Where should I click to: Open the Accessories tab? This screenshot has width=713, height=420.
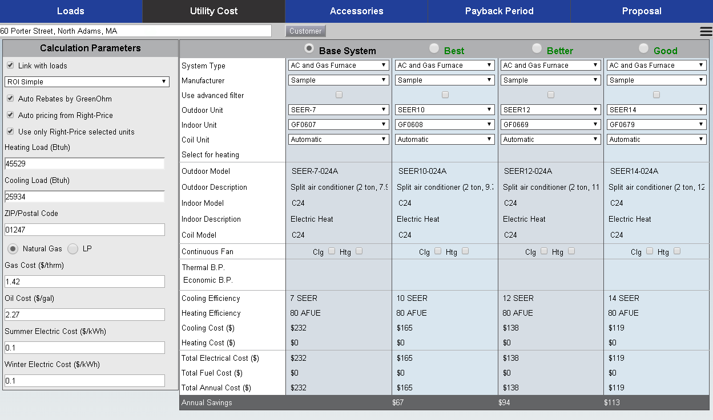[x=356, y=11]
